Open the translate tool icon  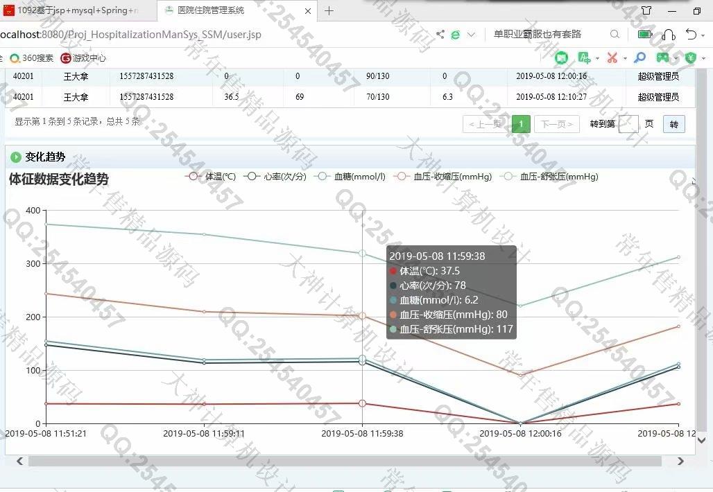coord(585,58)
